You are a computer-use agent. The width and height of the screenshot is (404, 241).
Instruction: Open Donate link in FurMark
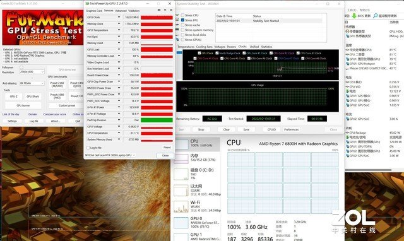32,114
